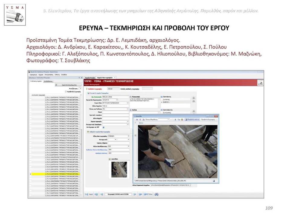The width and height of the screenshot is (290, 218).
Task: Open the wide dropdown directly below the creation date field
Action: pyautogui.click(x=128, y=103)
